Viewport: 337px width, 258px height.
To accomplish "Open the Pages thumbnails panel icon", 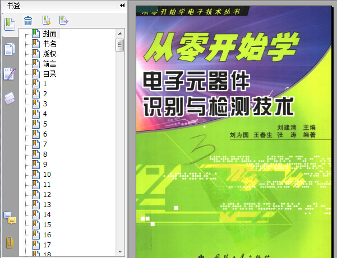I will [x=10, y=49].
